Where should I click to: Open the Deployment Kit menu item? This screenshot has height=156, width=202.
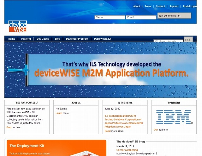click(103, 39)
